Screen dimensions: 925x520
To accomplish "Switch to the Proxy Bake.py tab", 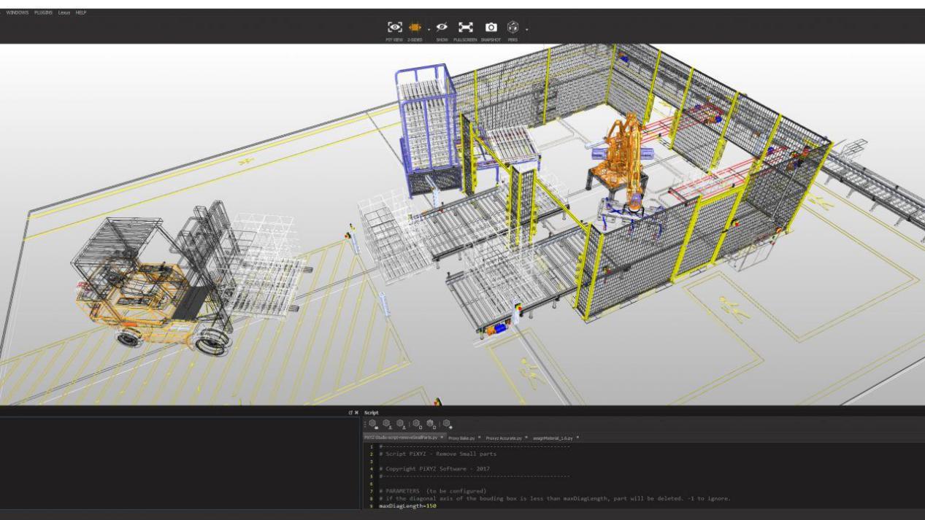I will (461, 438).
